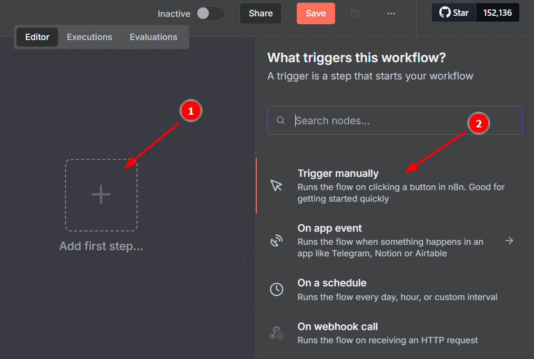Image resolution: width=534 pixels, height=359 pixels.
Task: Click 'What triggers this workflow?' heading
Action: click(x=356, y=57)
